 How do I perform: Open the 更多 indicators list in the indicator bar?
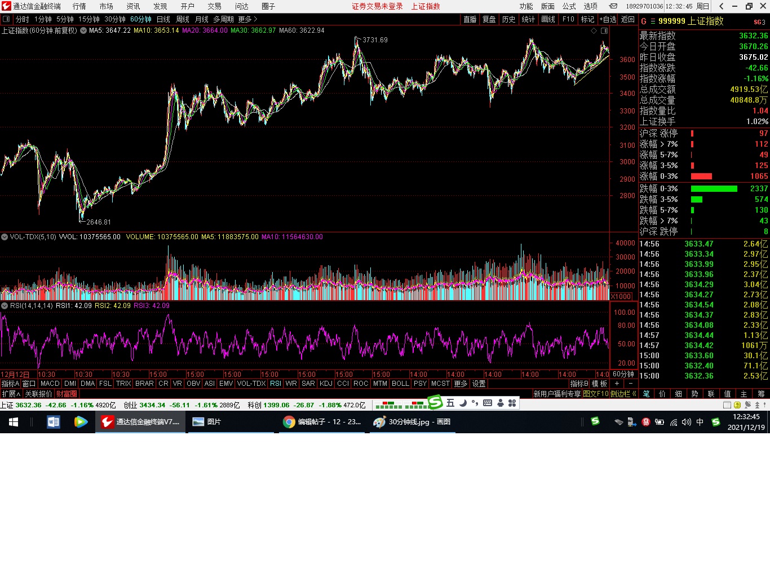461,384
